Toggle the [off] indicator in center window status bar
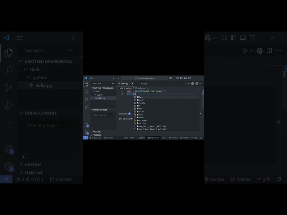 (x=194, y=138)
